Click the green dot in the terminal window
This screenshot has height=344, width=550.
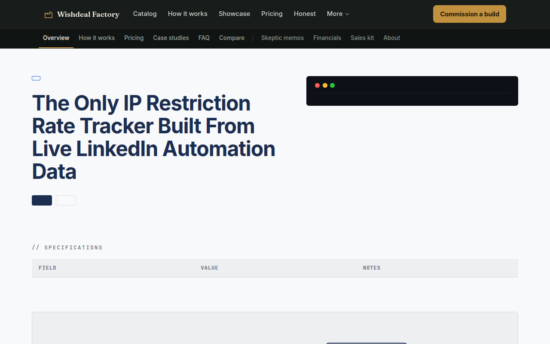[x=332, y=86]
